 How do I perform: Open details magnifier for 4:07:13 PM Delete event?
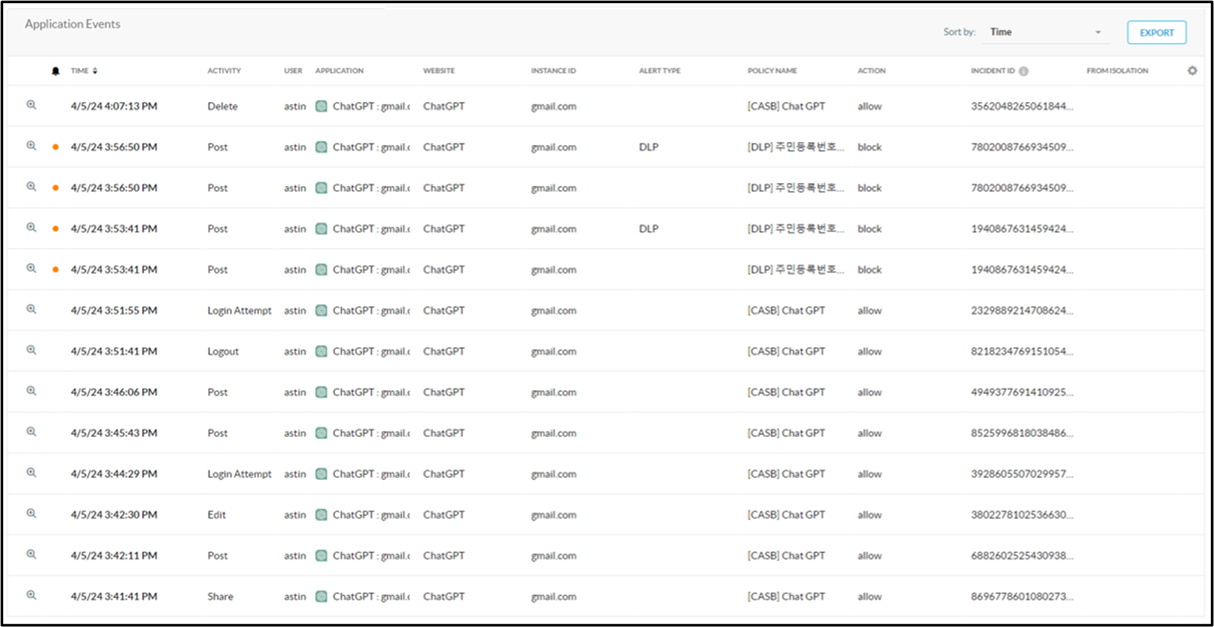(31, 105)
